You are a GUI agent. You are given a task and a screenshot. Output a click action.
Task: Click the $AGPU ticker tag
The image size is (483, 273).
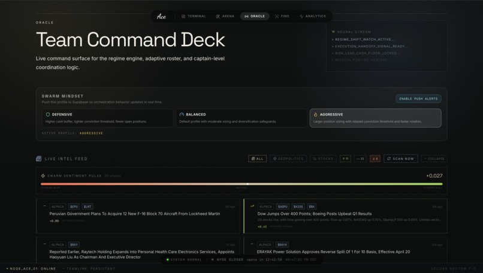point(282,207)
